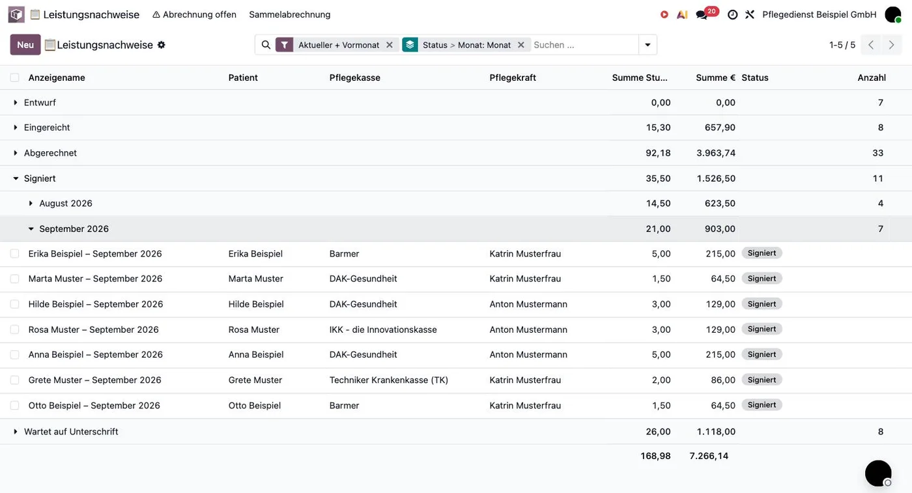Click the notepad icon beside the Leistungsnachweise app title
This screenshot has height=493, width=912.
35,14
